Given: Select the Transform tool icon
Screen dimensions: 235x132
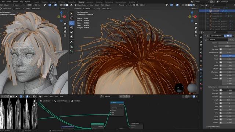Looking at the screenshot, I should pyautogui.click(x=72, y=37).
